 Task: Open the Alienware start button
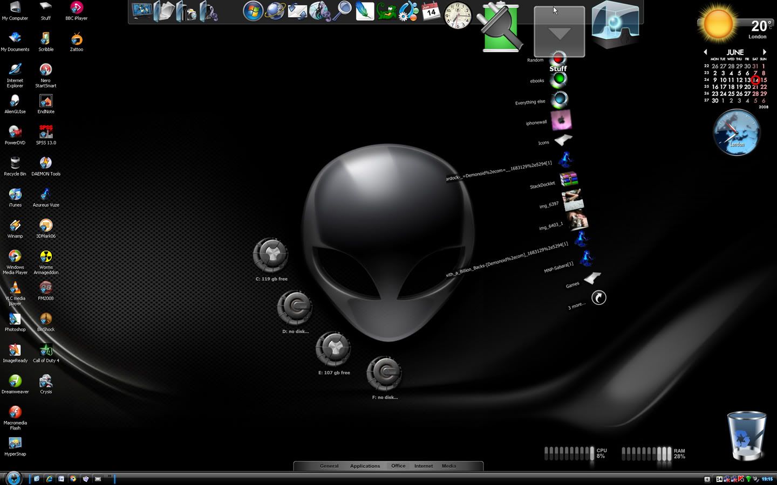[x=13, y=477]
